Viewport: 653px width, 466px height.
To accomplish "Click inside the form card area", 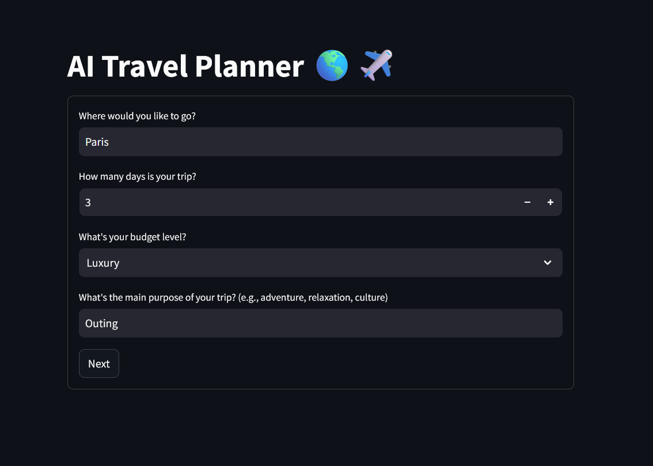I will (x=320, y=242).
